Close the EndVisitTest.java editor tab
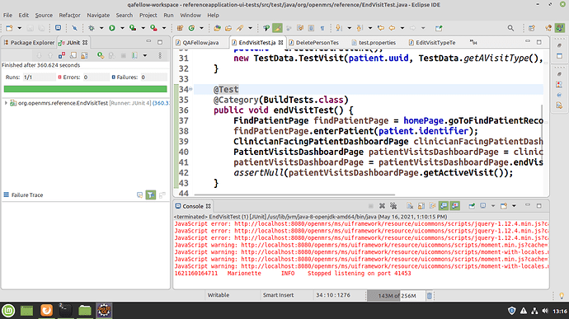Viewport: 569px width, 319px height. click(x=280, y=43)
